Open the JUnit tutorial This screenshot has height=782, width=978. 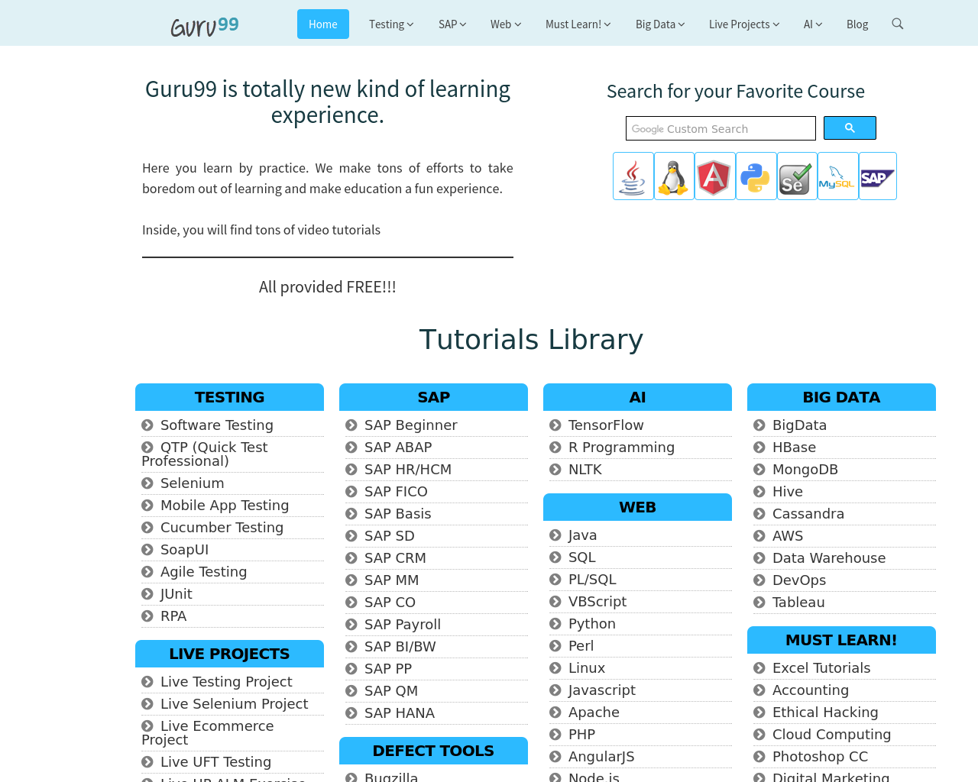tap(176, 594)
